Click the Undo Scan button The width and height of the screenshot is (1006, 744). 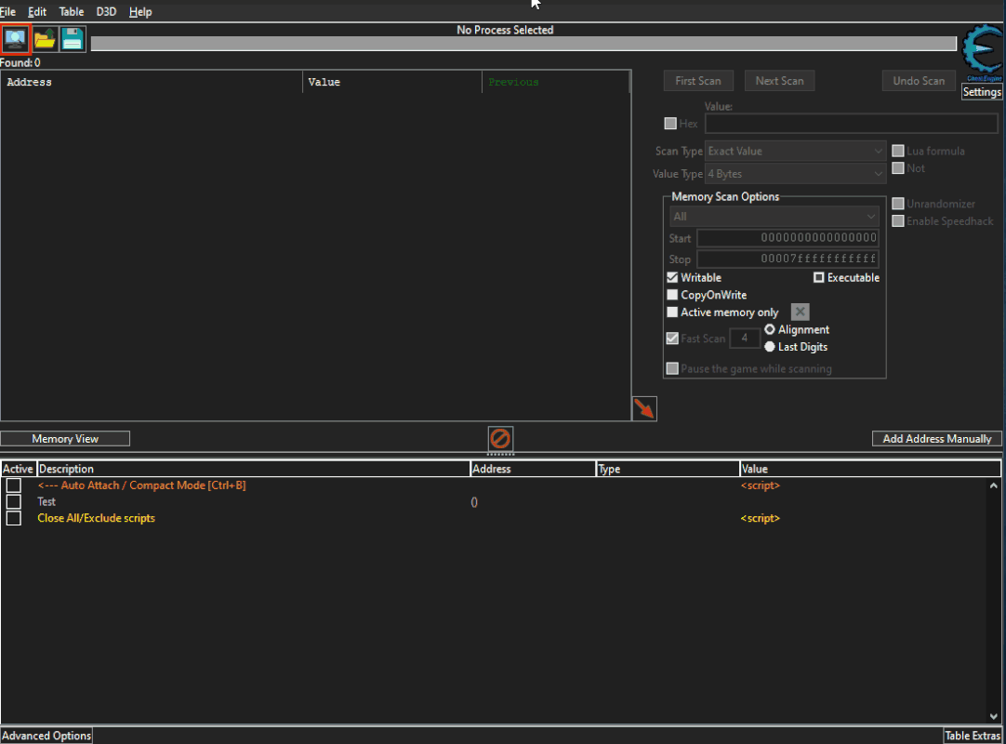click(919, 81)
